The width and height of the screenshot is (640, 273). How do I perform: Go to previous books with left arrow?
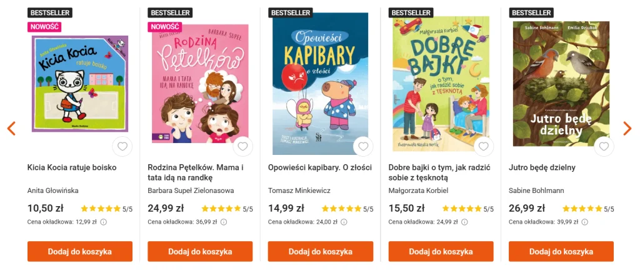coord(11,129)
